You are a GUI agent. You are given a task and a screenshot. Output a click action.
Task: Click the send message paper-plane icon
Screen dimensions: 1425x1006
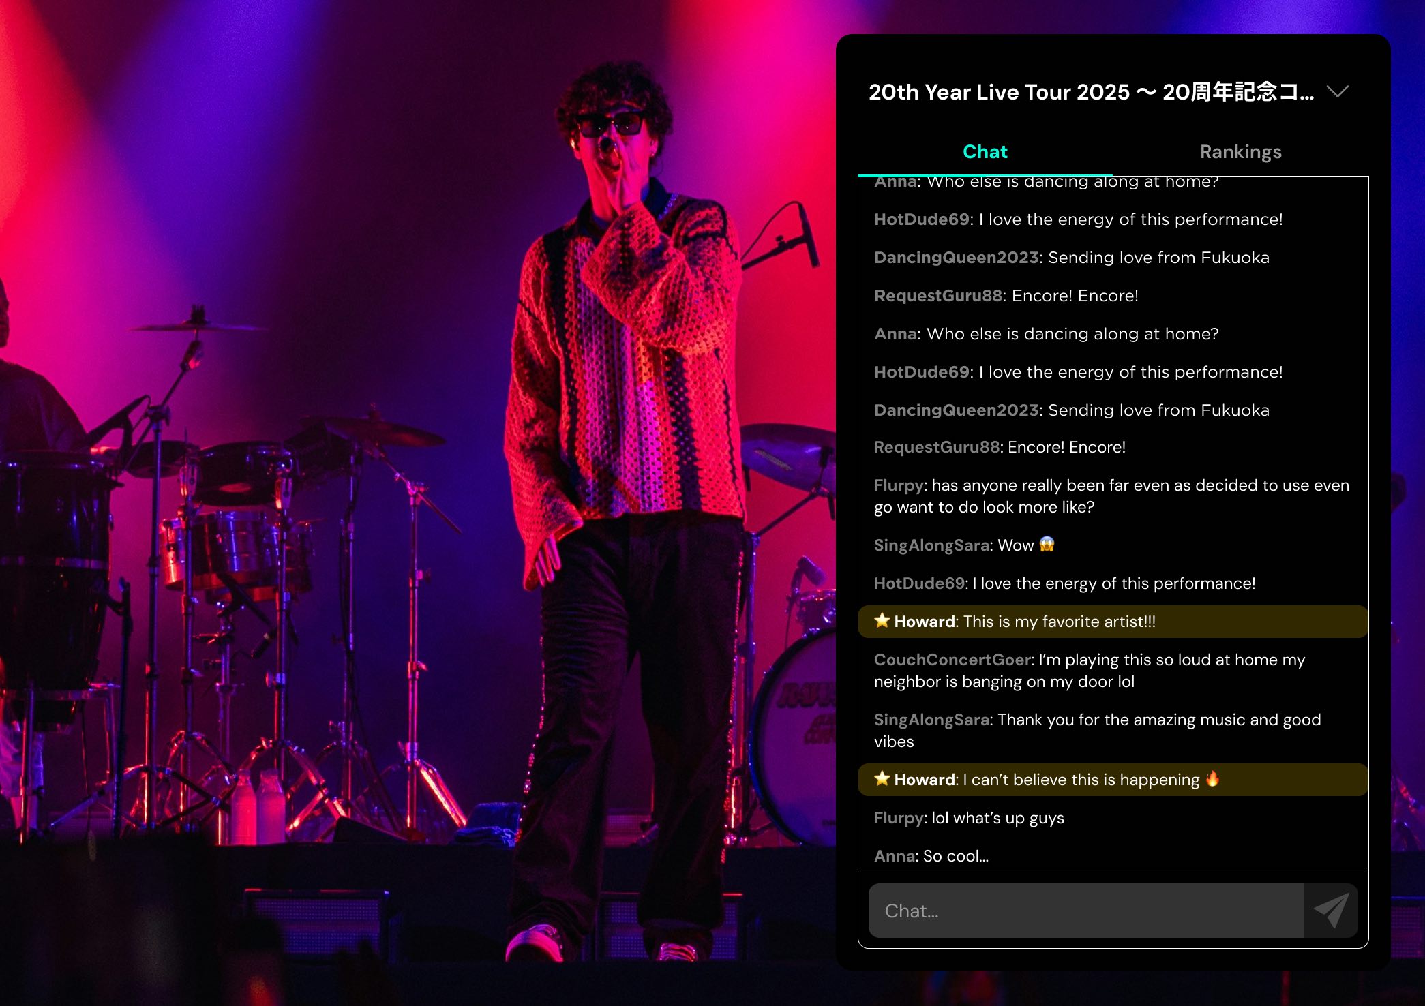tap(1331, 911)
